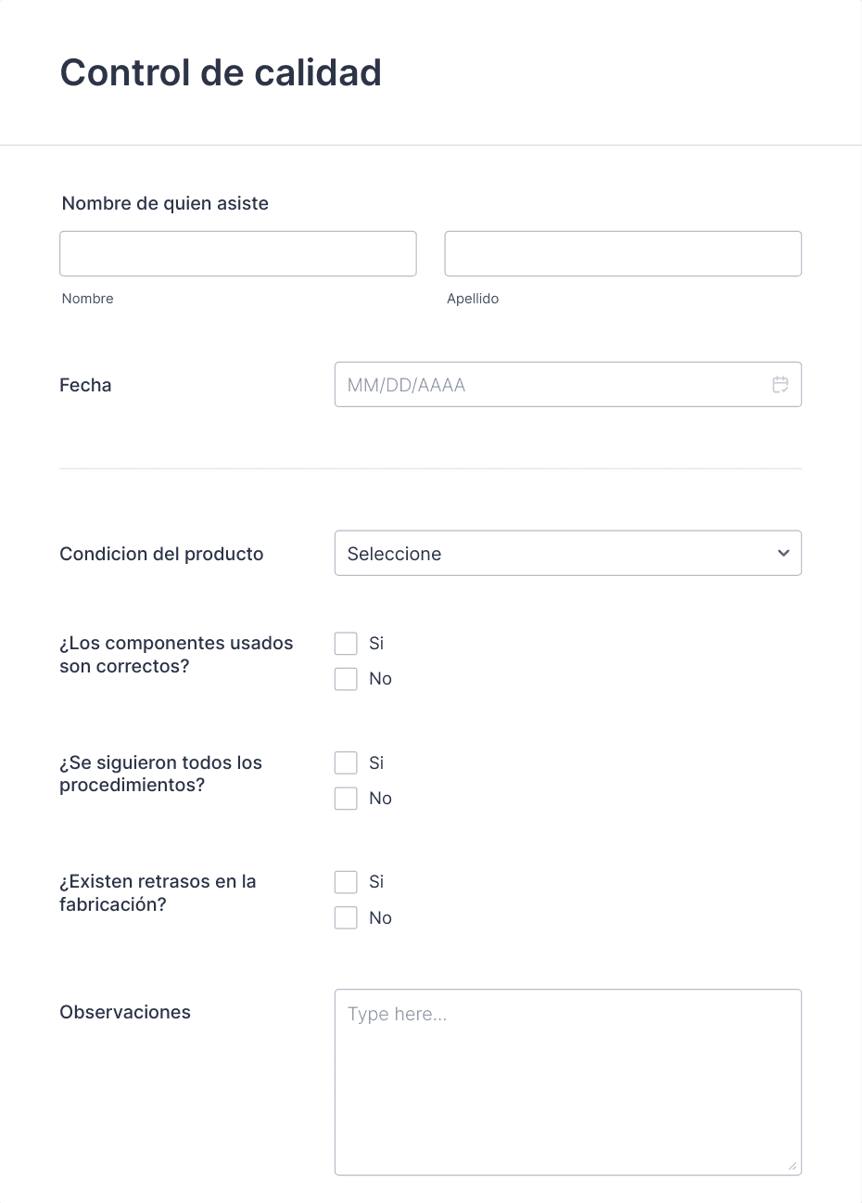This screenshot has width=862, height=1203.
Task: Check Si for retrasos en la fabricación
Action: 346,881
